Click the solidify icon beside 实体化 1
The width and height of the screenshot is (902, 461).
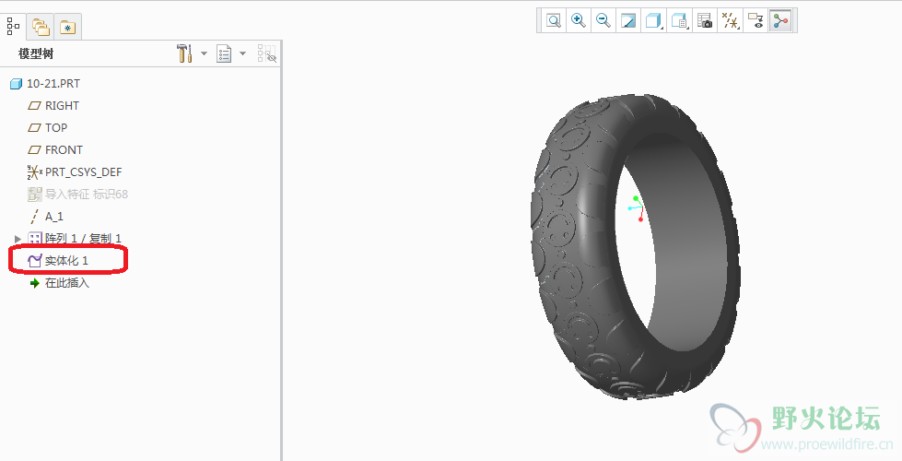pyautogui.click(x=34, y=261)
